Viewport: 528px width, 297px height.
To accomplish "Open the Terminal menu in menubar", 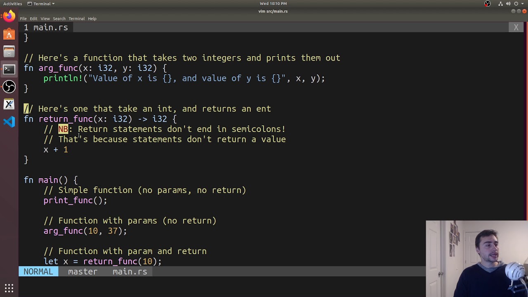I will (x=77, y=19).
